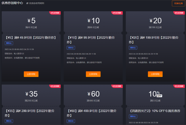Select the 【¥60】满¥499.9可用 coupon title

tap(91, 113)
